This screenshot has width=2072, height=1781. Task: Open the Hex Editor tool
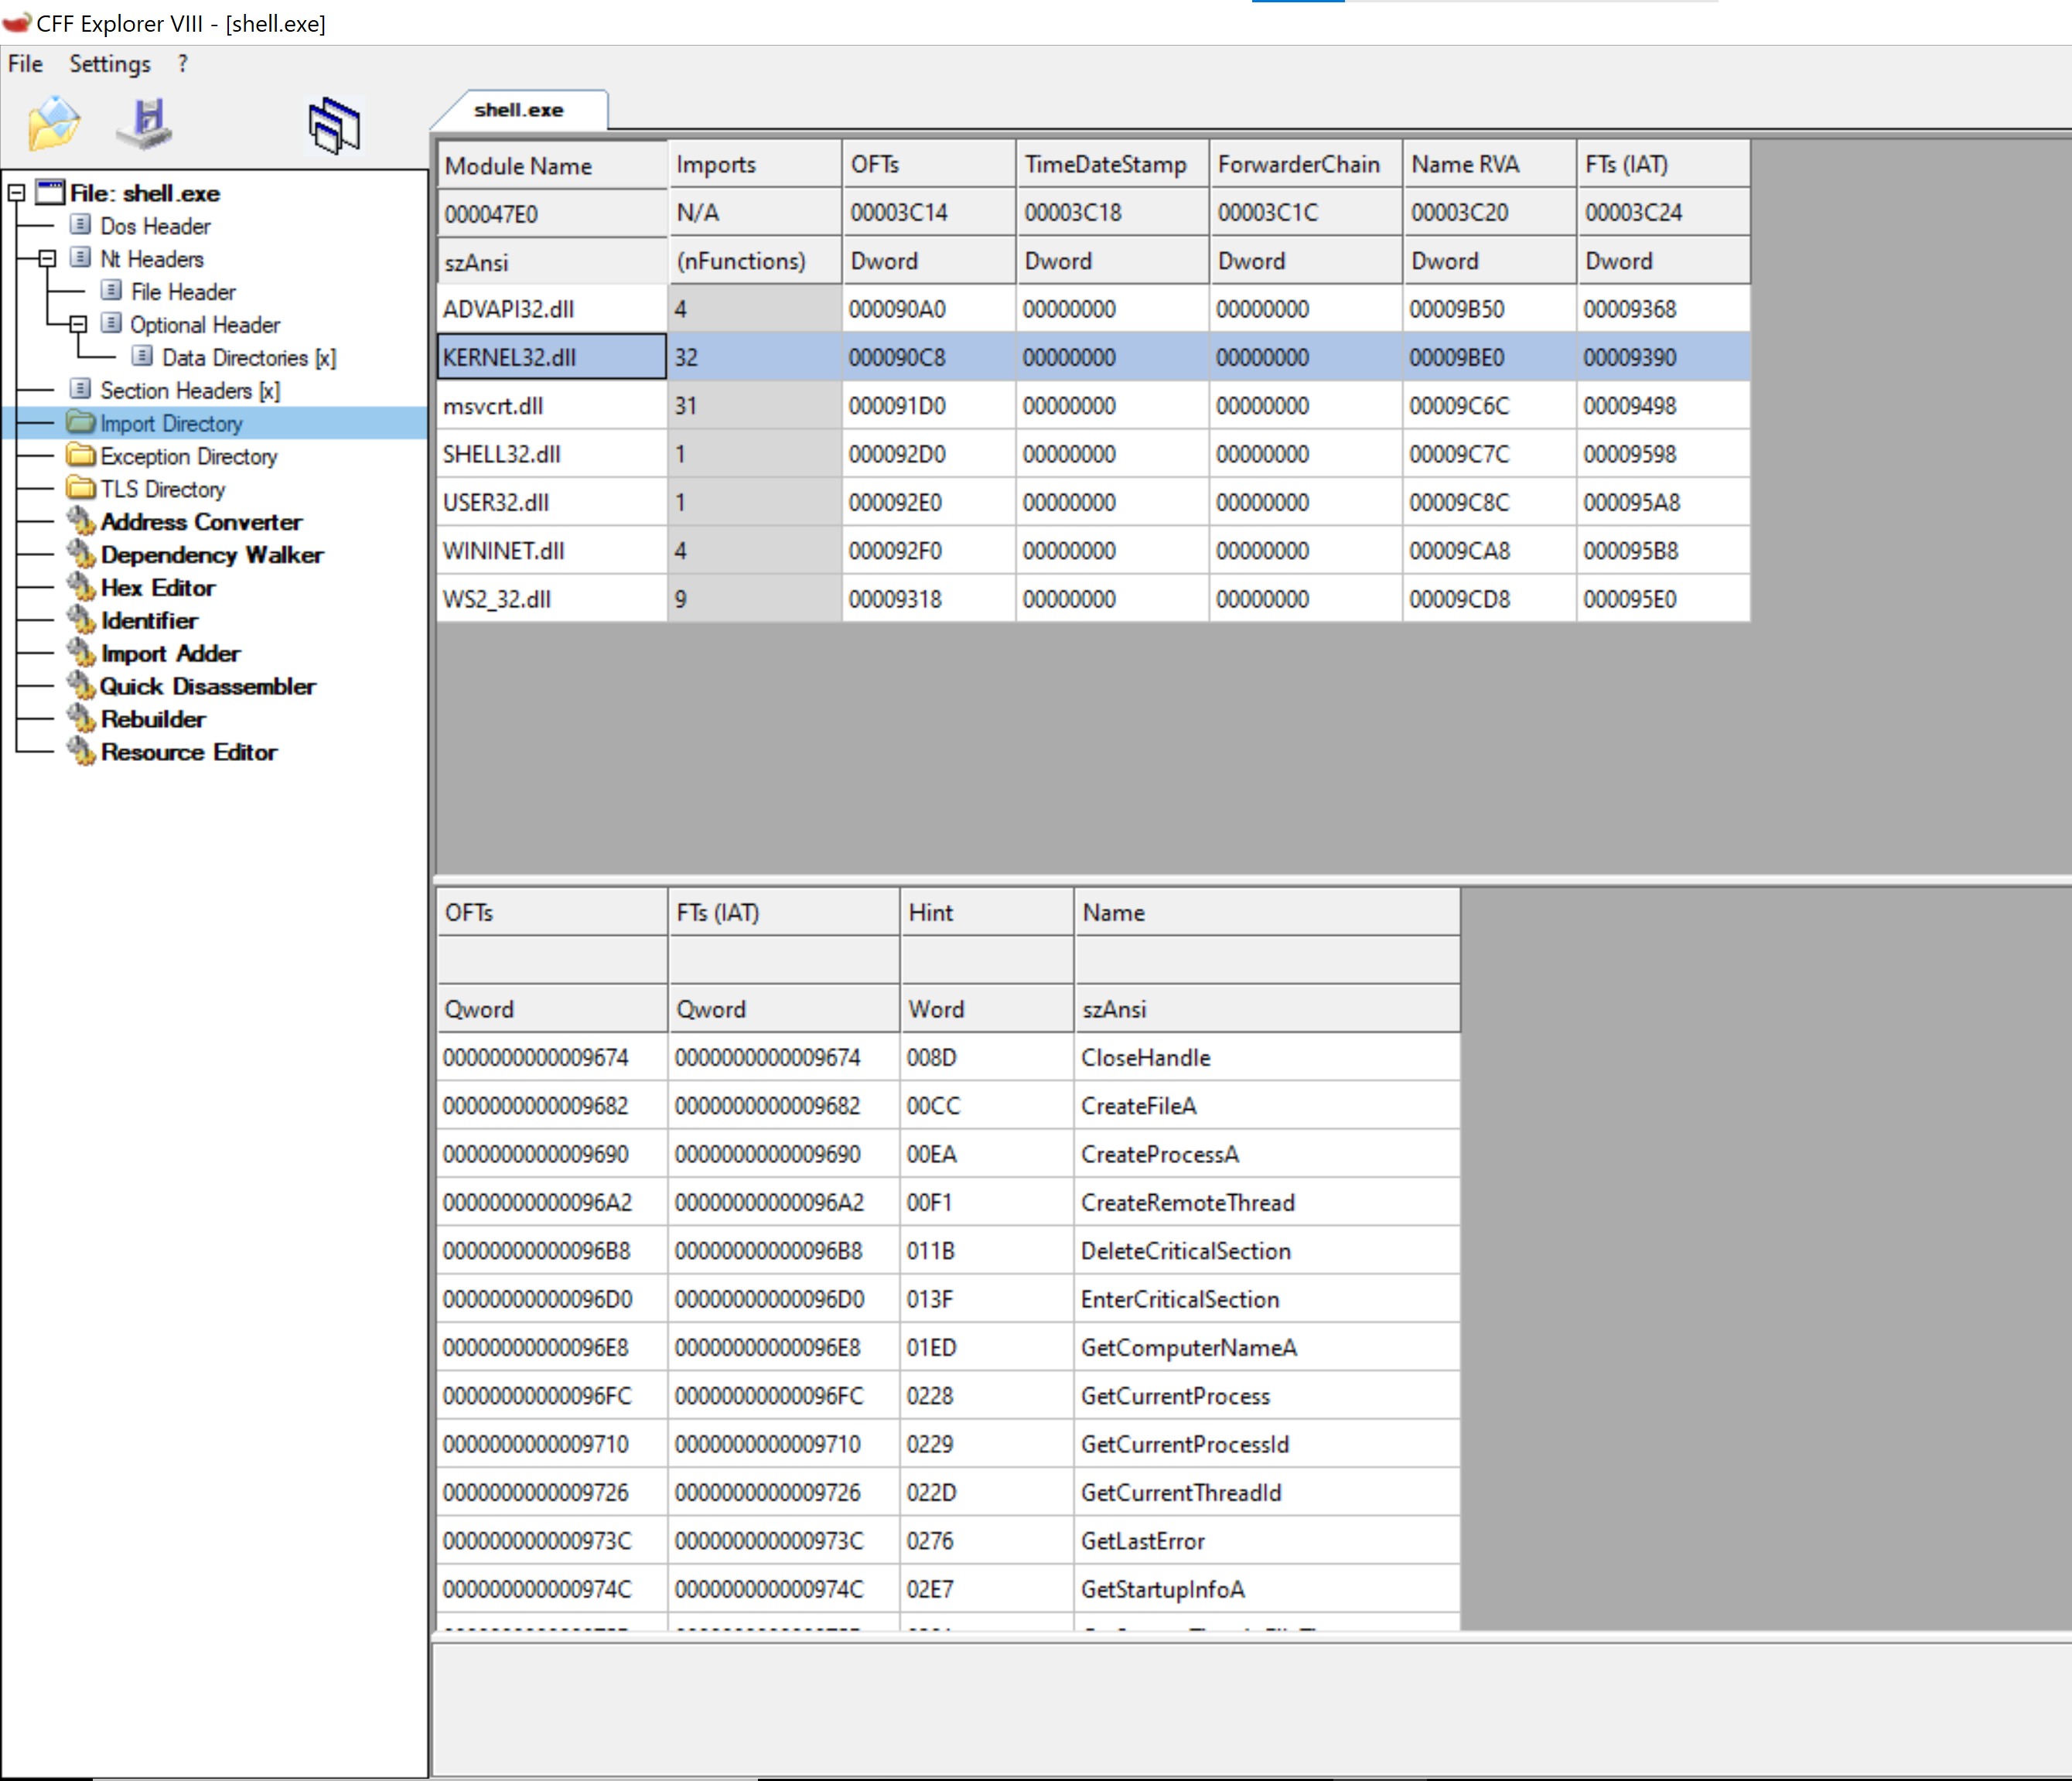(x=158, y=588)
